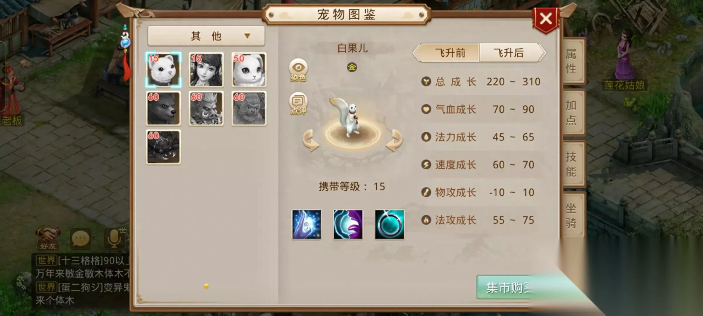This screenshot has height=316, width=703.
Task: Rotate the pet model with the right arrow
Action: (x=394, y=140)
